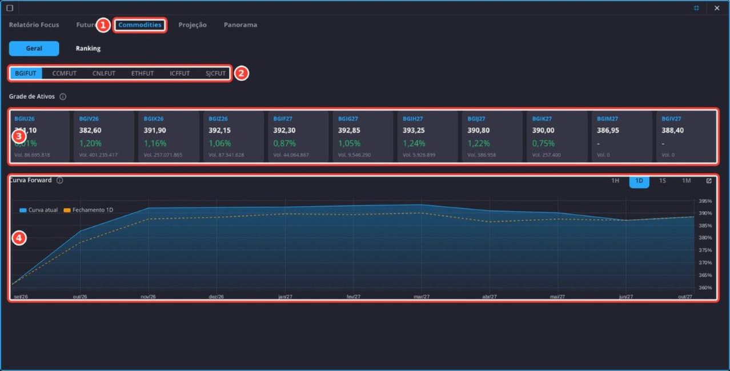Switch to the CNLFUT commodity
The image size is (730, 371).
[104, 74]
